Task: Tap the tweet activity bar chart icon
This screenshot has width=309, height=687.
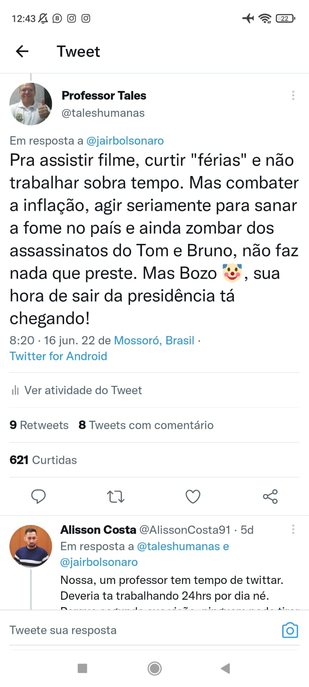Action: pos(15,390)
